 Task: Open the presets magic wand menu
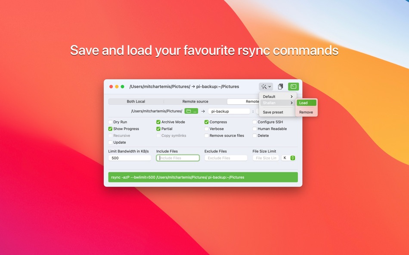coord(266,86)
